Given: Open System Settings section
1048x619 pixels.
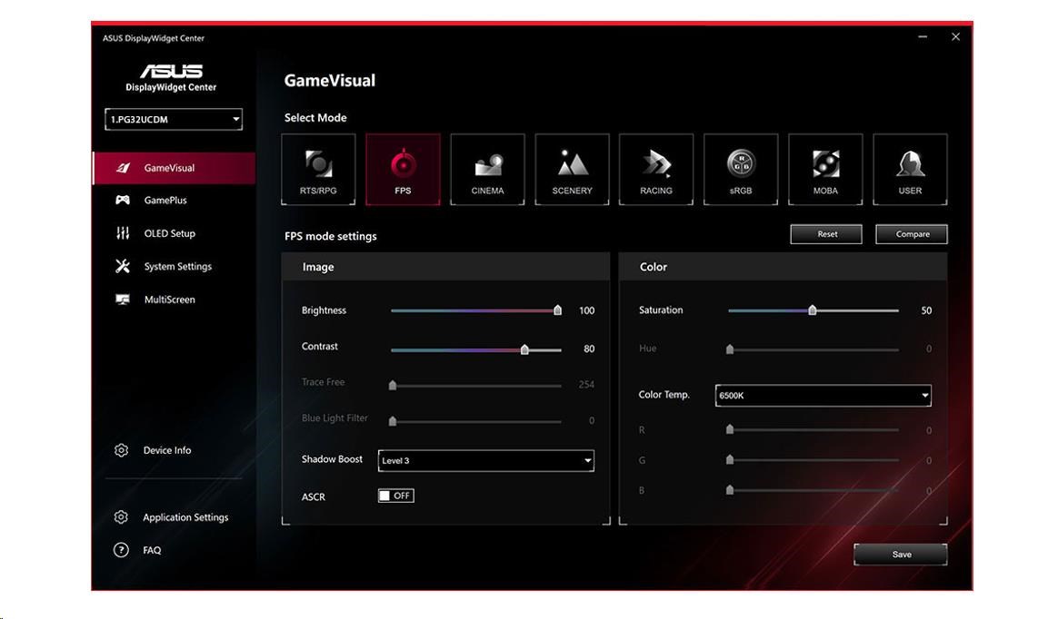Looking at the screenshot, I should pyautogui.click(x=178, y=266).
